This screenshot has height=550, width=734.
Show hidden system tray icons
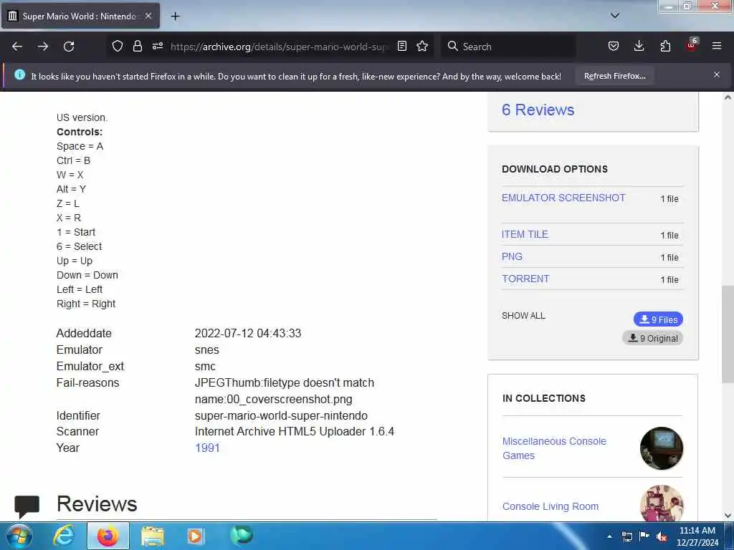(609, 536)
